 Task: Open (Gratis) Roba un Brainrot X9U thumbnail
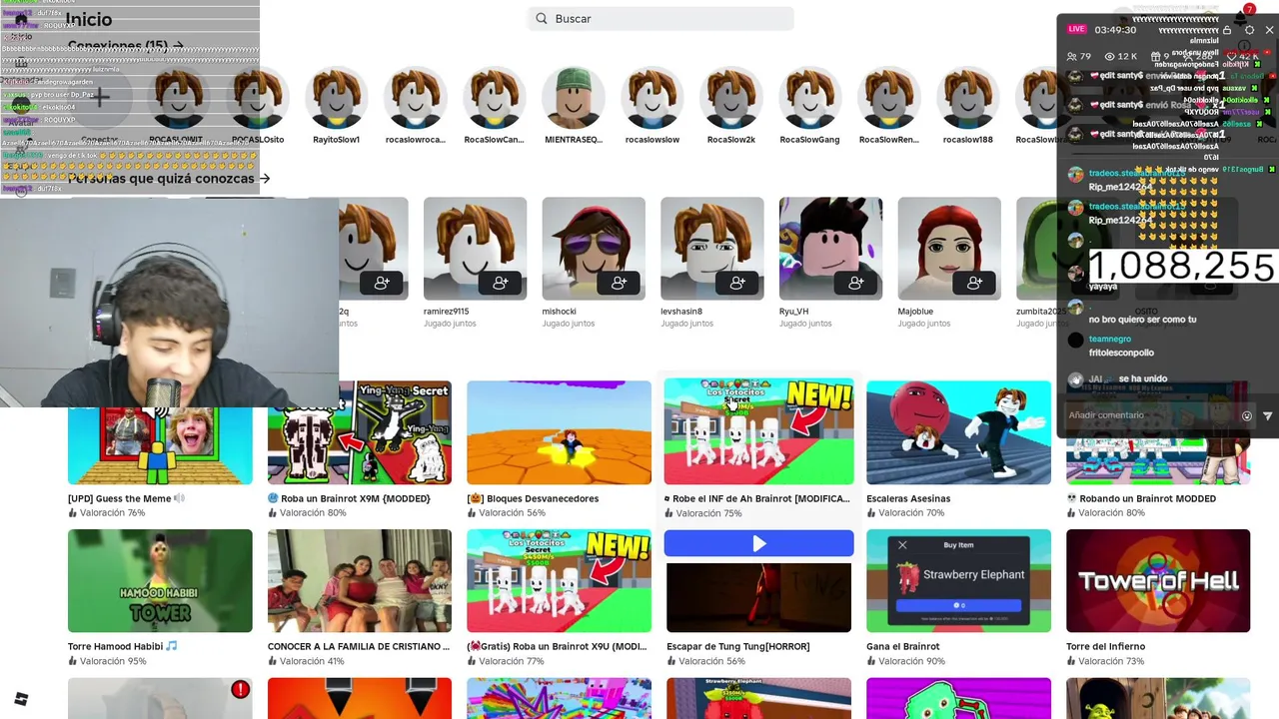(559, 580)
